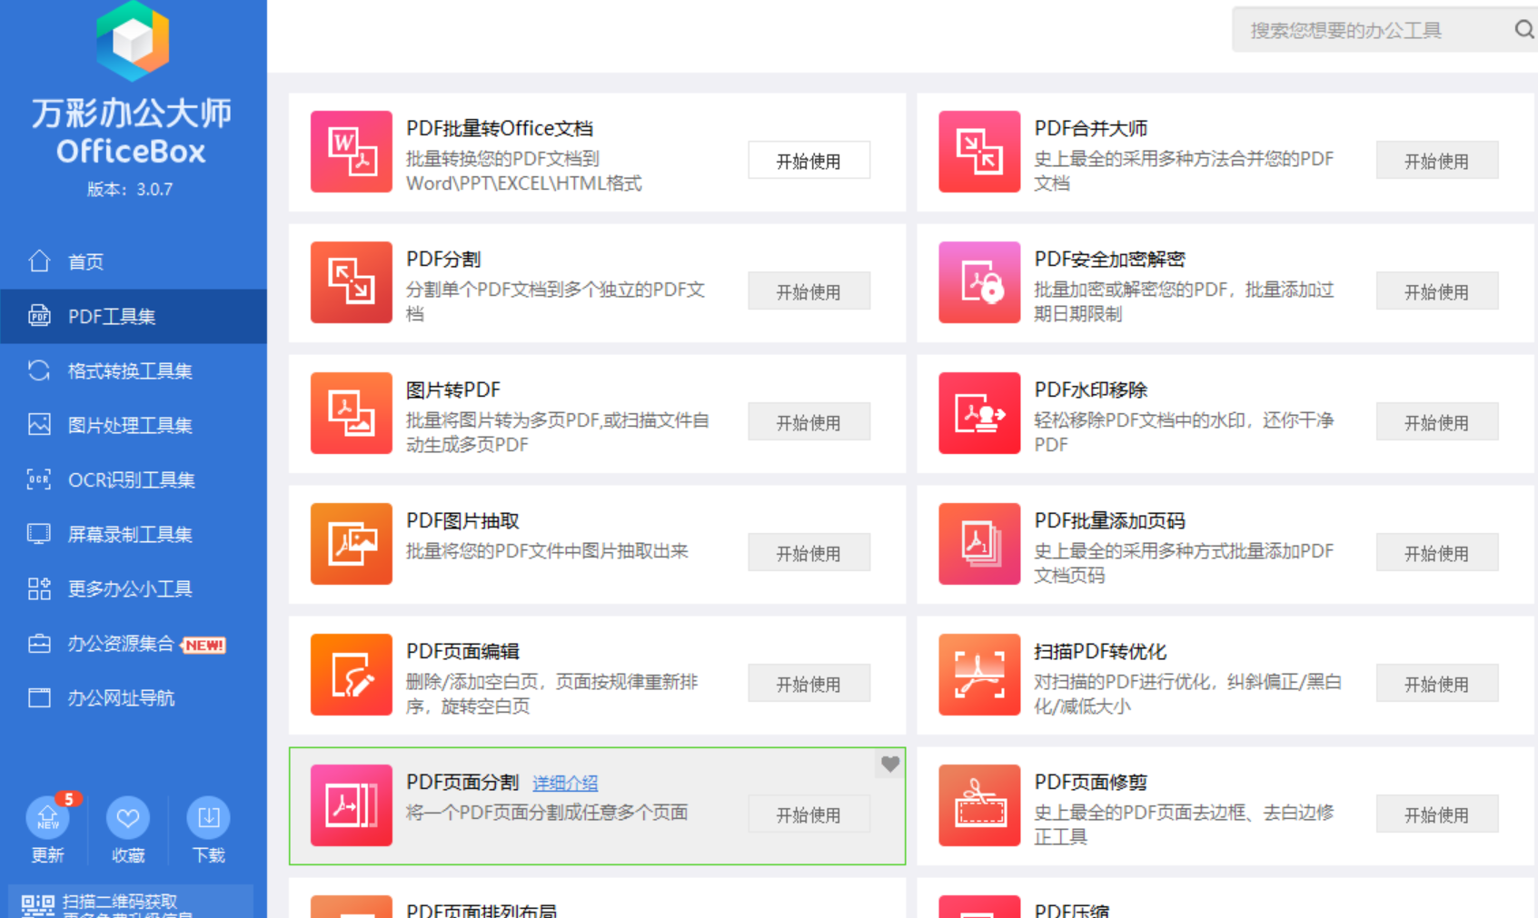The width and height of the screenshot is (1538, 918).
Task: Click the 版本: 3.0.7 version text
Action: [130, 189]
